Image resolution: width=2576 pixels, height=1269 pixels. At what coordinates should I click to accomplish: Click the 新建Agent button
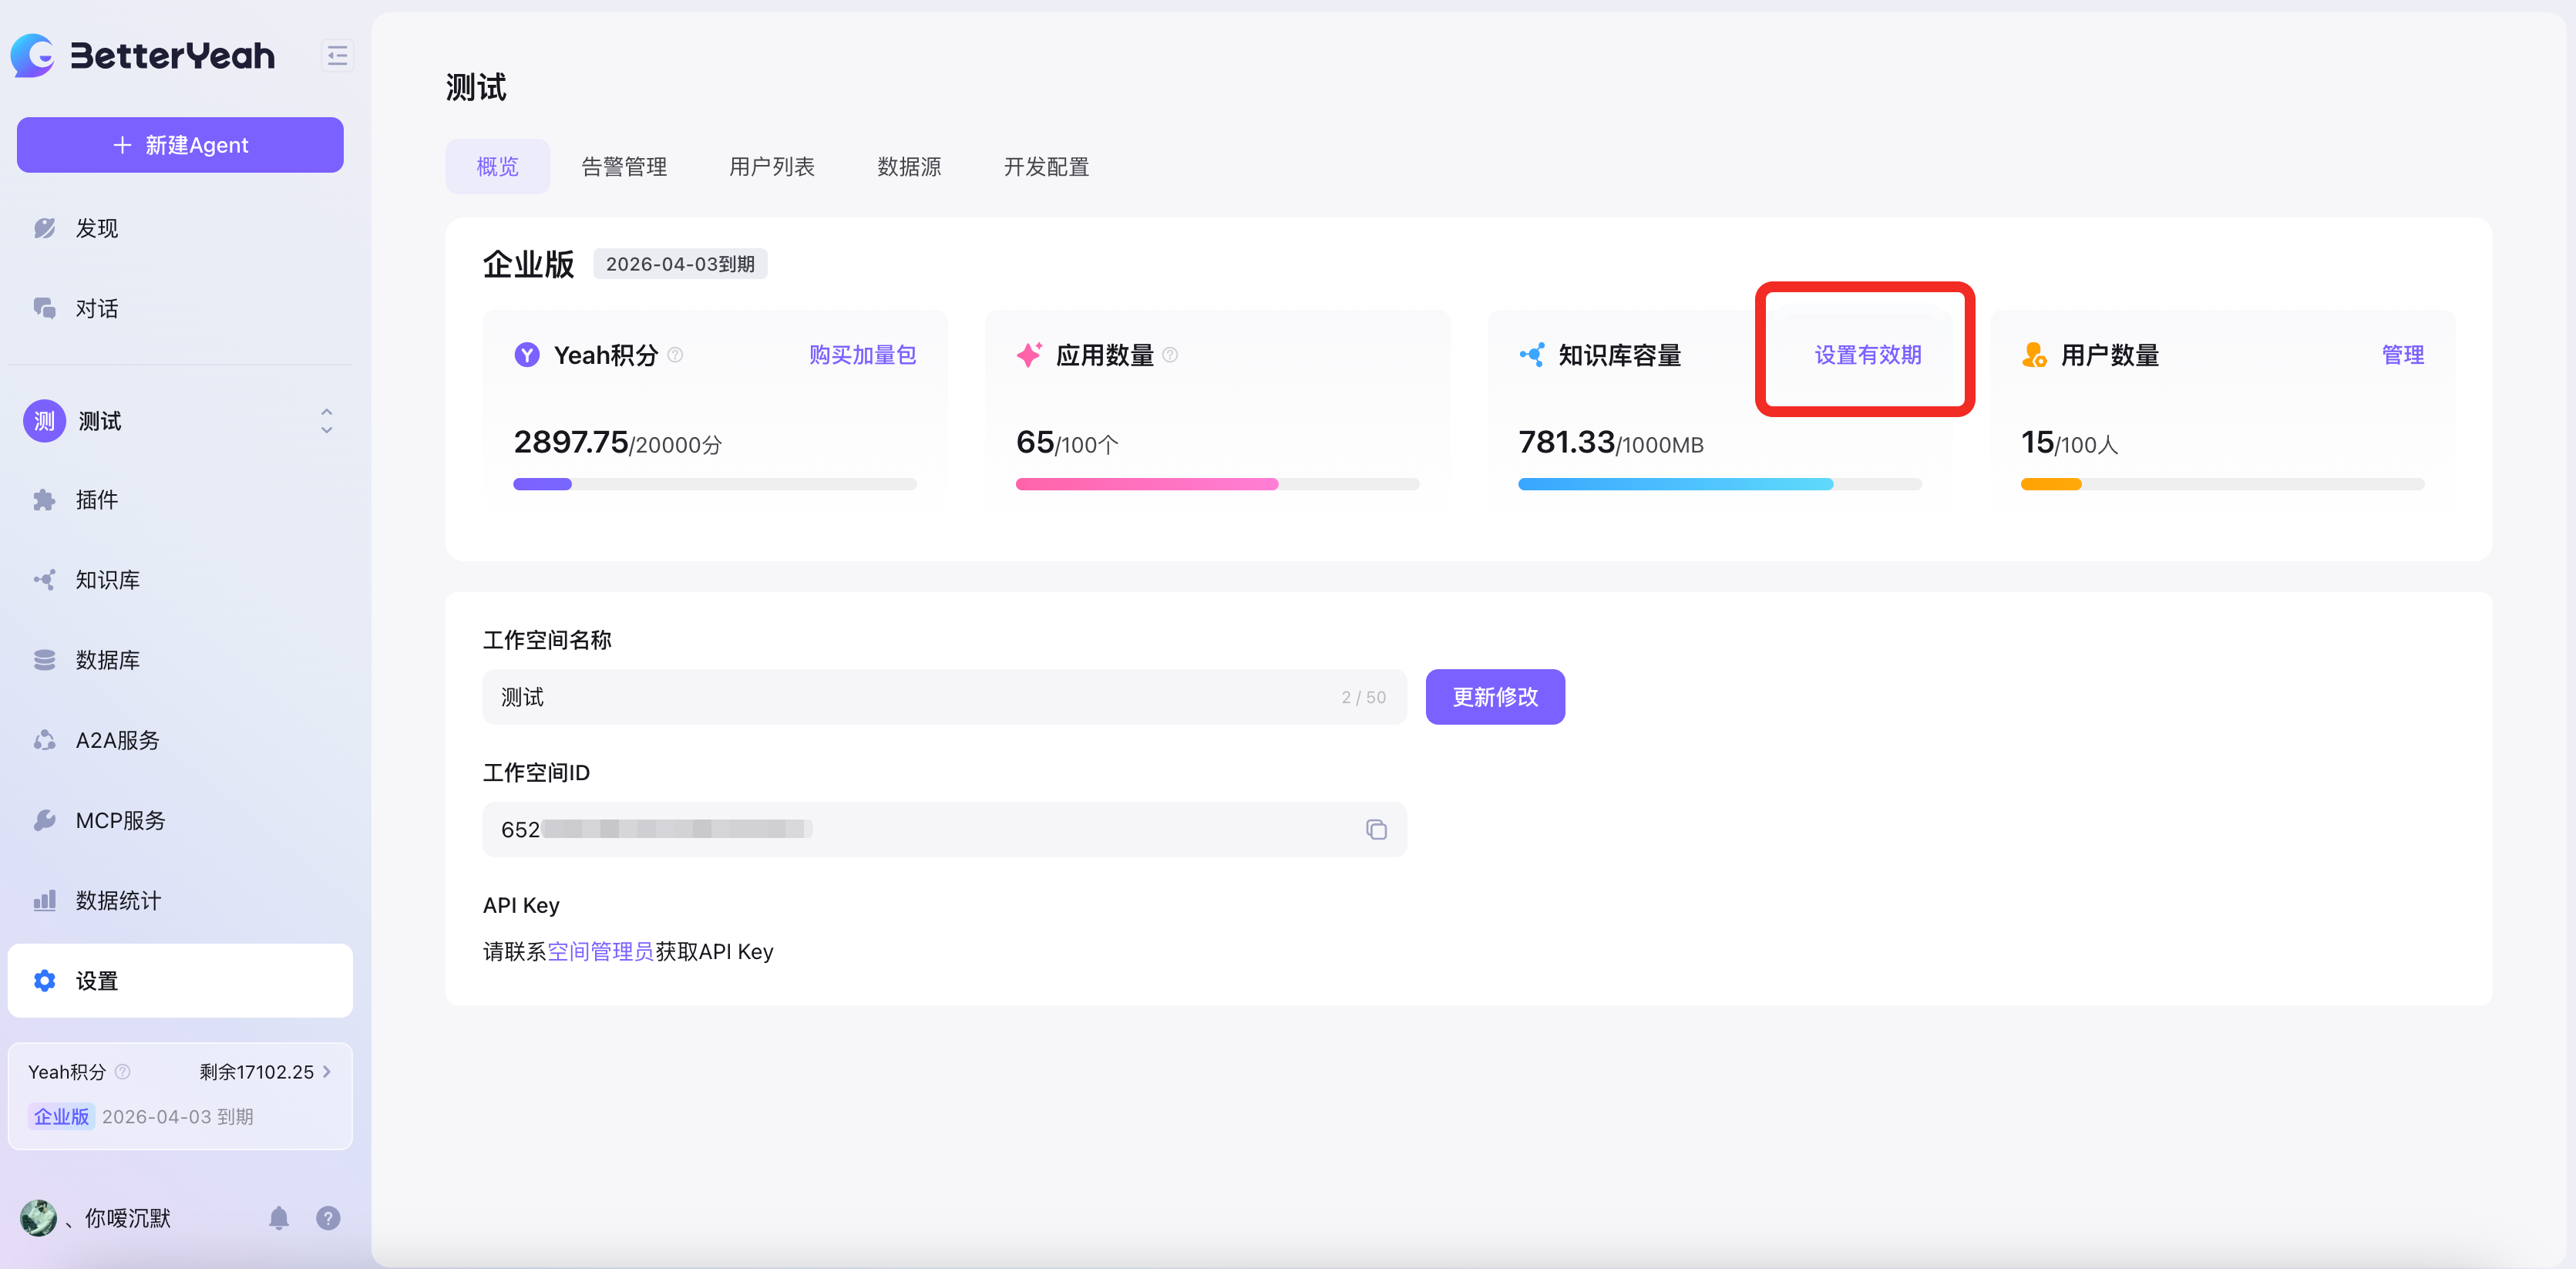point(180,145)
